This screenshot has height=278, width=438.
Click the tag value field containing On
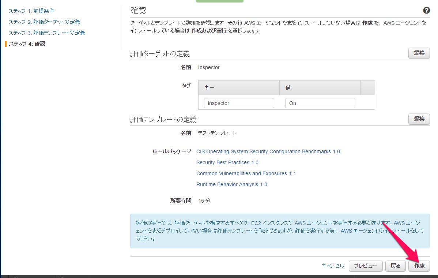pyautogui.click(x=320, y=103)
